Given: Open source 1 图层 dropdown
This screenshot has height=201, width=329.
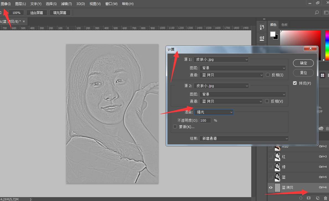Looking at the screenshot, I should click(x=243, y=68).
